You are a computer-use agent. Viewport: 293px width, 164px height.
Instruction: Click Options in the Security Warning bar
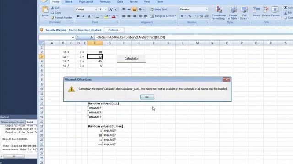tap(114, 30)
